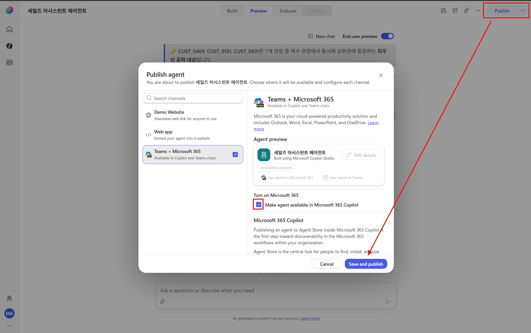Select the Demo Website channel
Screen dimensions: 531x333
click(x=193, y=115)
